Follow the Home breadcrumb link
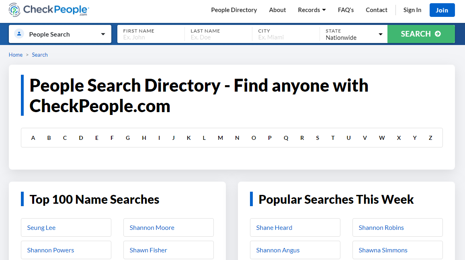The height and width of the screenshot is (260, 465). click(16, 55)
